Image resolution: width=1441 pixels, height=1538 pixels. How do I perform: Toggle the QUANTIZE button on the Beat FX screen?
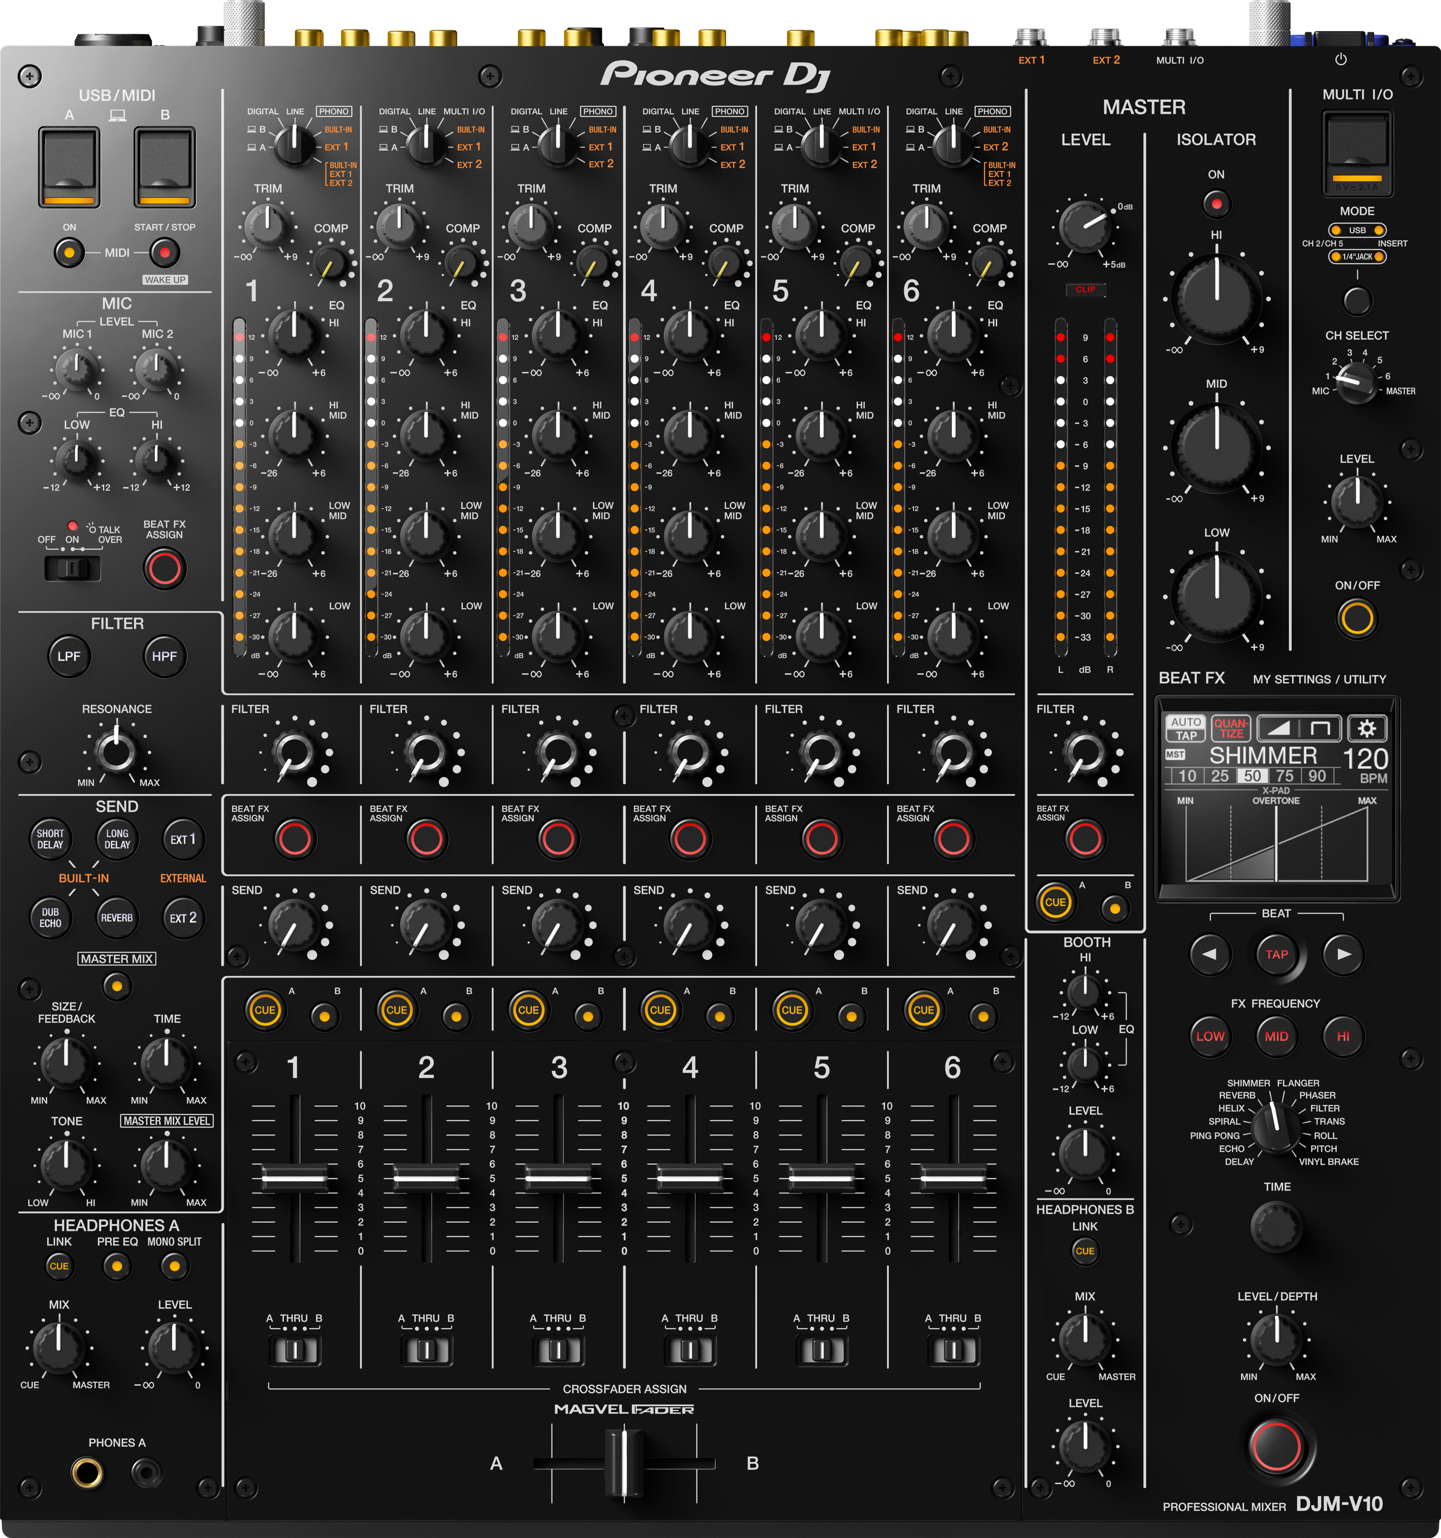coord(1231,728)
